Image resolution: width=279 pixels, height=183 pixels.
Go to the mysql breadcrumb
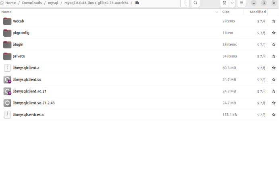tap(53, 3)
